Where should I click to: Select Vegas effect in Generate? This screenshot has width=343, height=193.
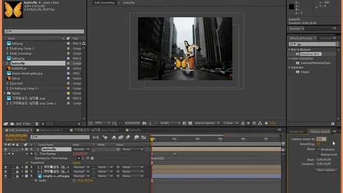click(305, 72)
